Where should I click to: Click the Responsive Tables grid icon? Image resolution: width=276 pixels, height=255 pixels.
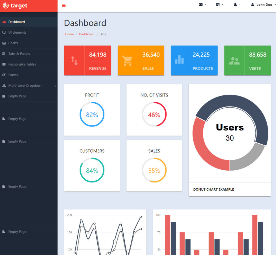coord(4,64)
